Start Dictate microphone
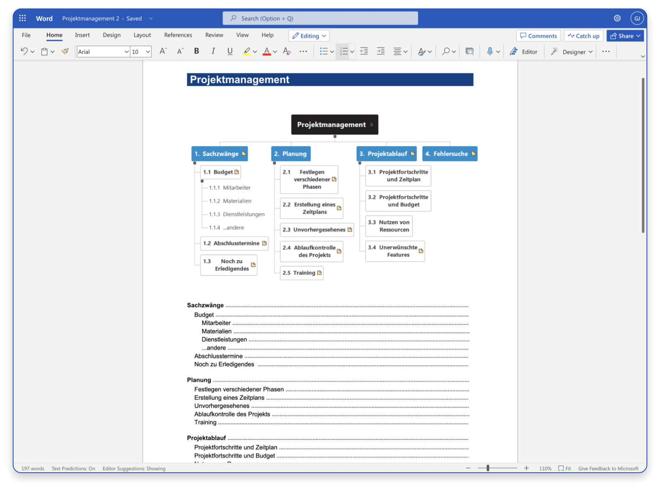660x490 pixels. click(490, 51)
